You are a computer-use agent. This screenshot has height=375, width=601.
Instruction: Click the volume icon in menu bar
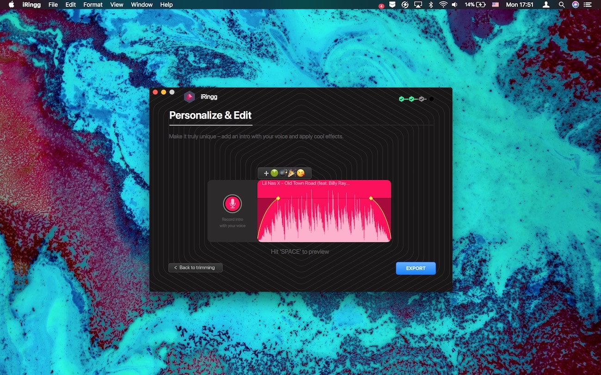(x=454, y=5)
